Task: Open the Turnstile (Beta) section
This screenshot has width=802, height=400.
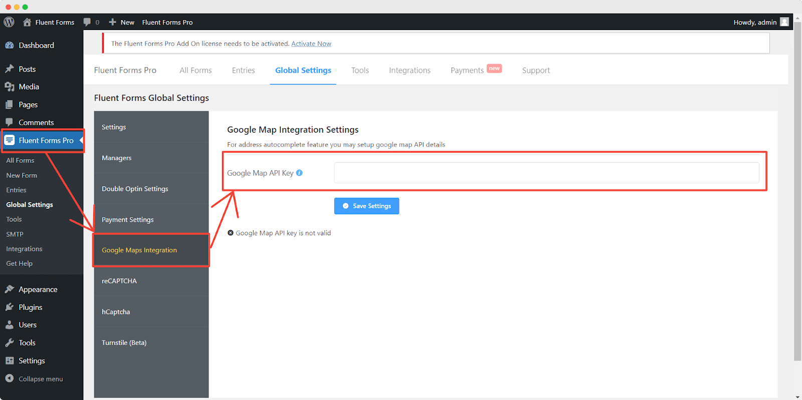Action: tap(151, 342)
